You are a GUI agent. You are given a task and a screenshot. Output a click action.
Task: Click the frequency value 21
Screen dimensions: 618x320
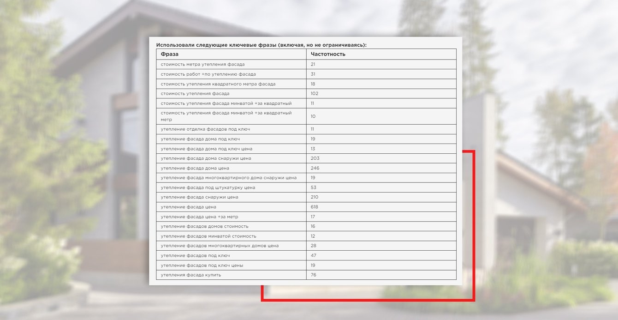coord(313,64)
